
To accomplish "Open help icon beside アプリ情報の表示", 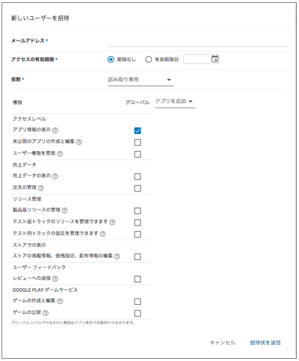I will pyautogui.click(x=55, y=130).
